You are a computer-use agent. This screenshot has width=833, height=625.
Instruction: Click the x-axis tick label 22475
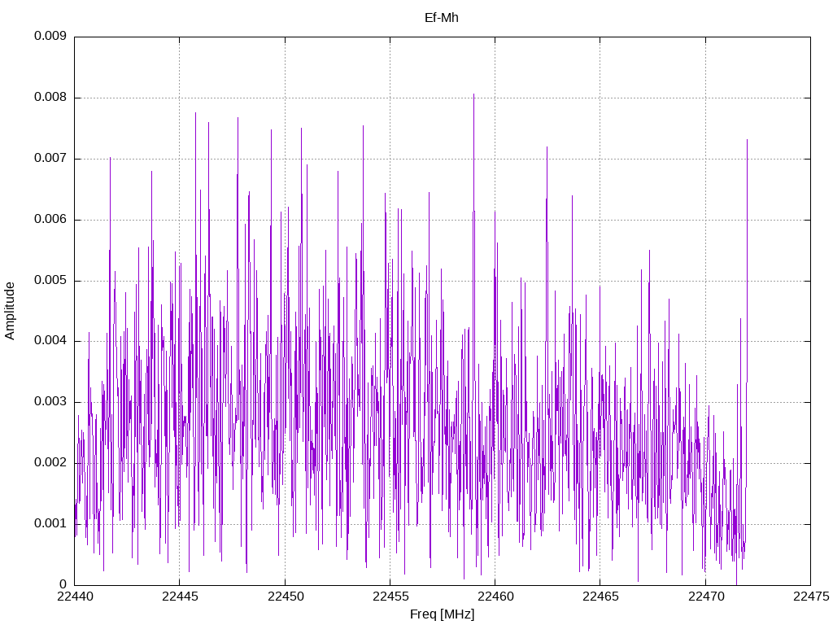(x=811, y=597)
